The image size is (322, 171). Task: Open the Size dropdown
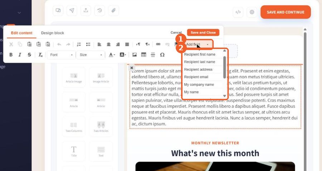tap(91, 55)
